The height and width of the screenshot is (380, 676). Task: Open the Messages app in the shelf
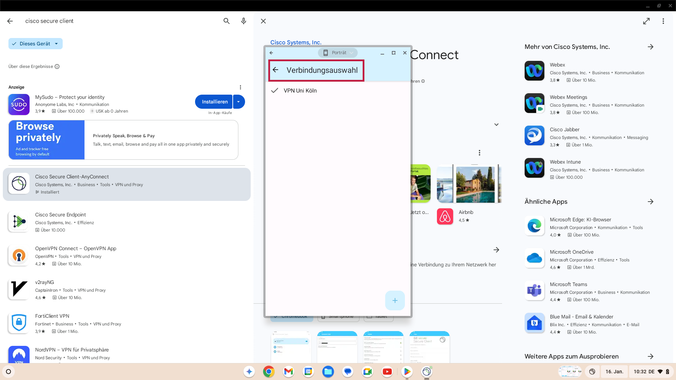click(348, 372)
